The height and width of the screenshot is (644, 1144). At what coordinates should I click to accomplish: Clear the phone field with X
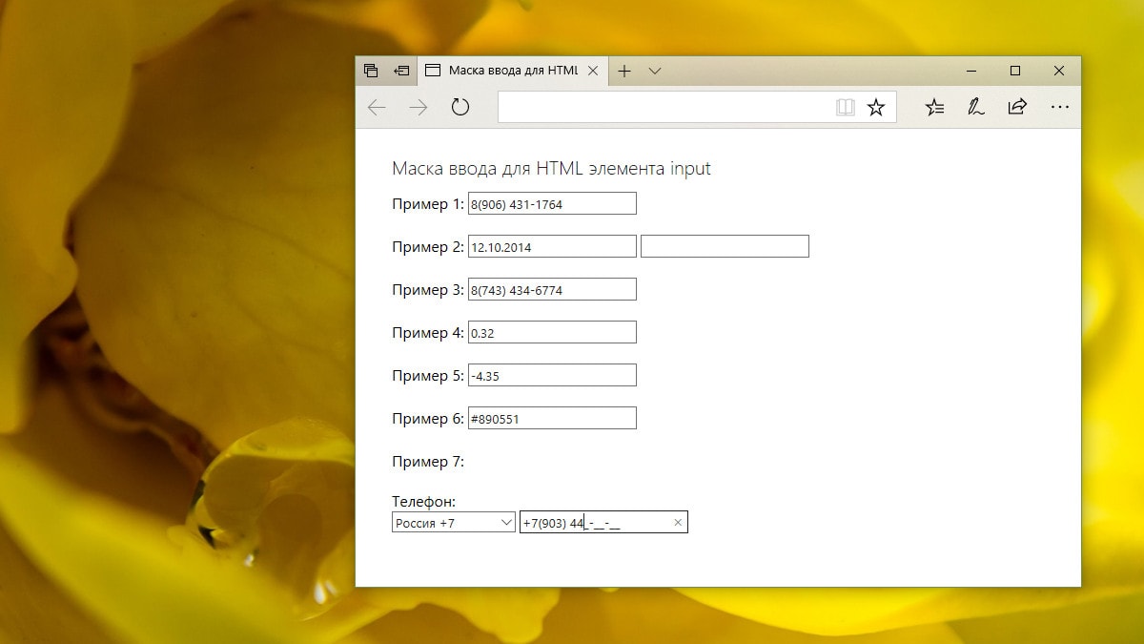[678, 522]
